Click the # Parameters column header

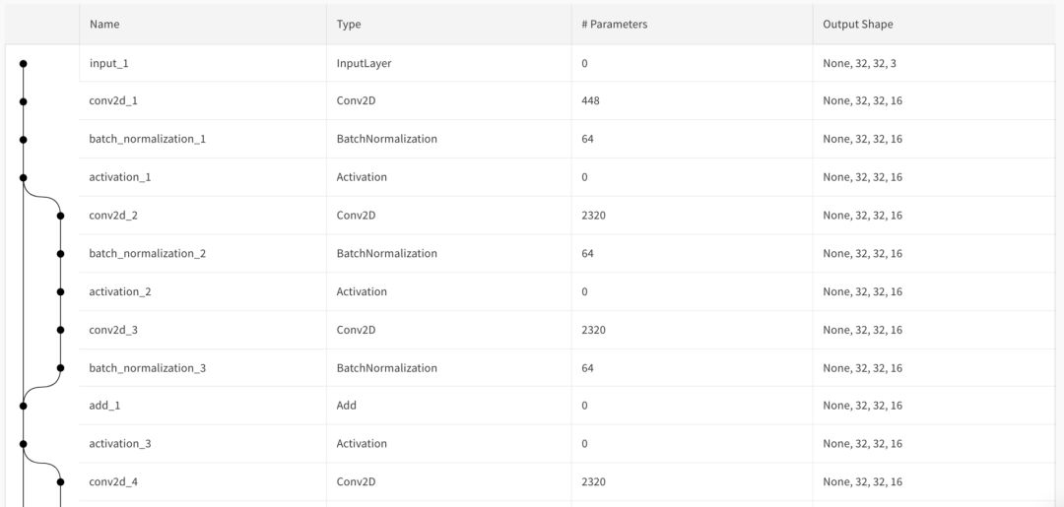coord(614,24)
